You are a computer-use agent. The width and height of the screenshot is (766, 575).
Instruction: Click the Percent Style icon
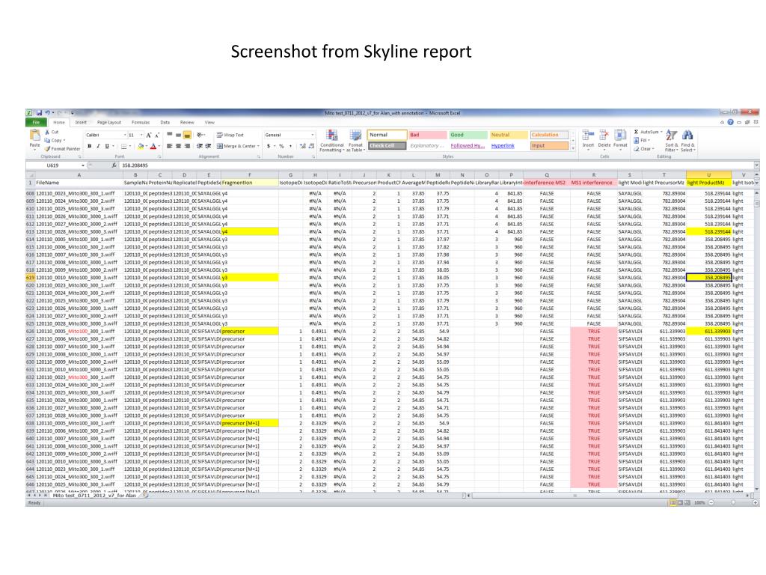pyautogui.click(x=281, y=146)
